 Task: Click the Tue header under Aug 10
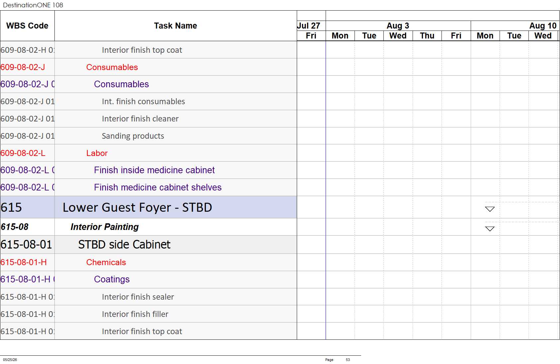click(x=514, y=36)
